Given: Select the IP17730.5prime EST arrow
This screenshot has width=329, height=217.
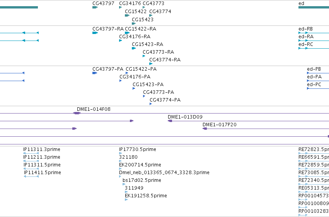Looking at the screenshot, I should pos(121,153).
